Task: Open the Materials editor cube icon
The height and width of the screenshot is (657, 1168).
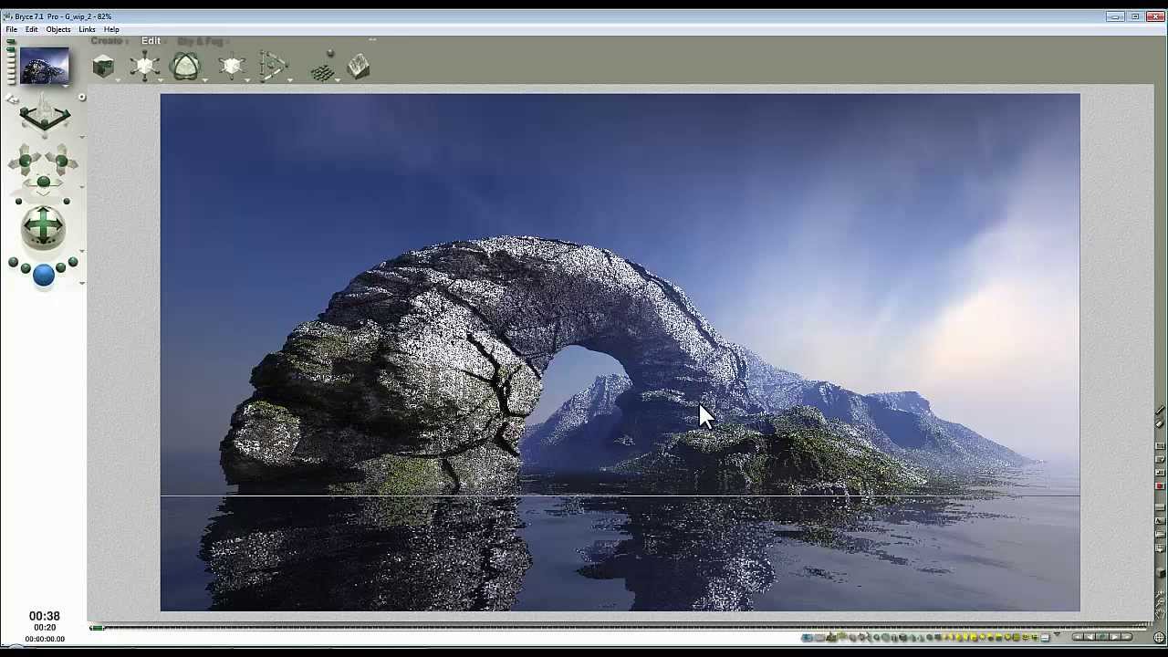Action: point(103,66)
